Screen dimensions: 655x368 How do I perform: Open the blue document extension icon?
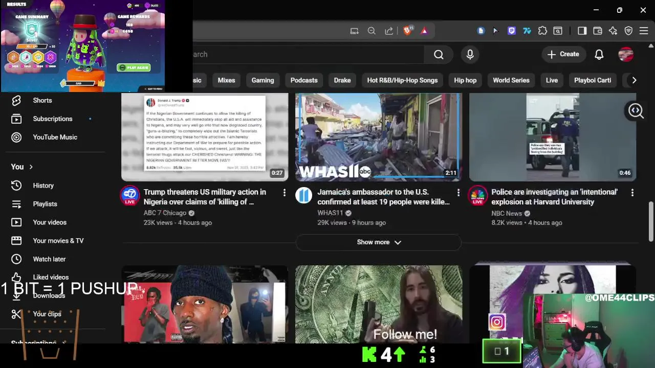pyautogui.click(x=481, y=31)
